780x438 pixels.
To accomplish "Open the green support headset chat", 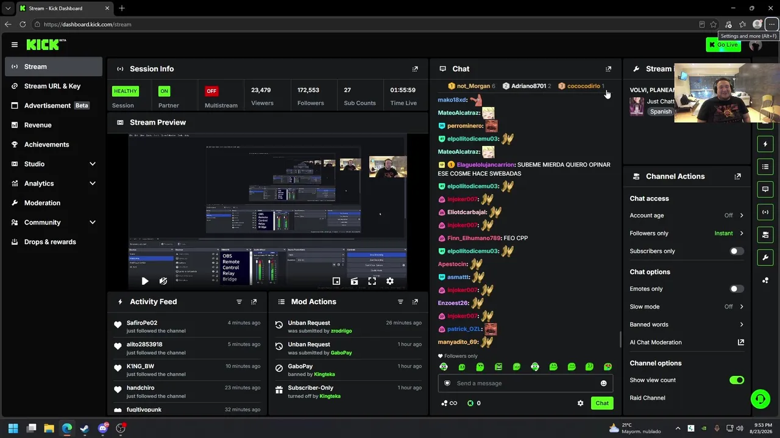I will coord(760,399).
